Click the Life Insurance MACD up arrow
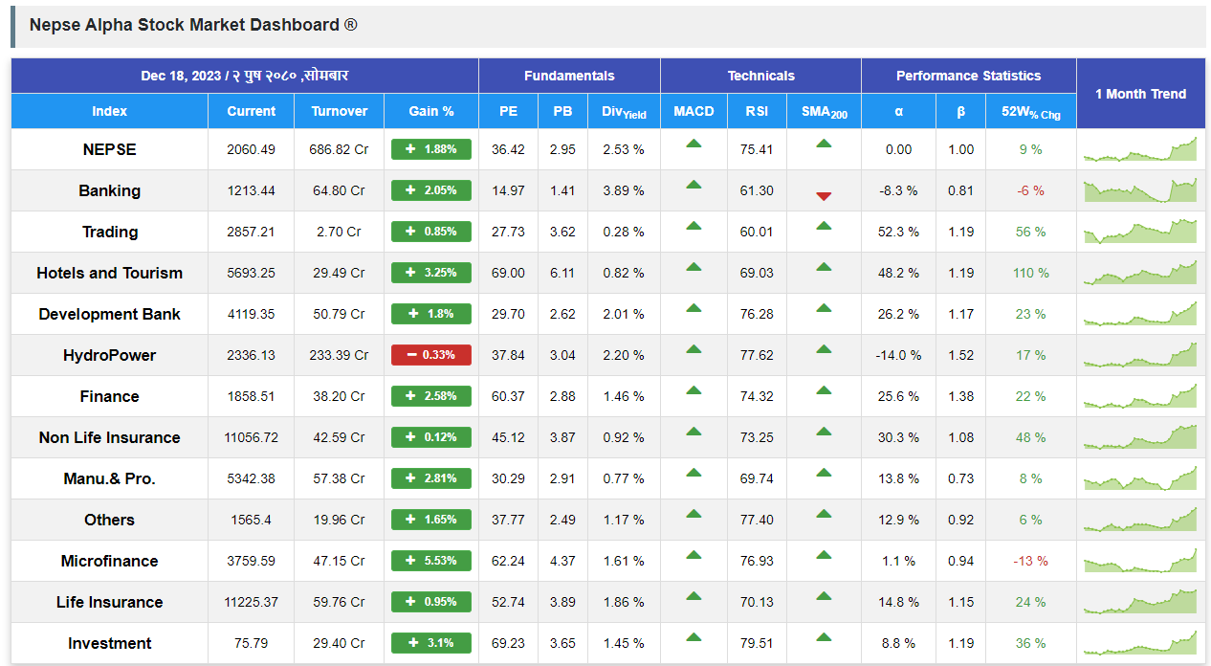Image resolution: width=1211 pixels, height=666 pixels. 694,596
